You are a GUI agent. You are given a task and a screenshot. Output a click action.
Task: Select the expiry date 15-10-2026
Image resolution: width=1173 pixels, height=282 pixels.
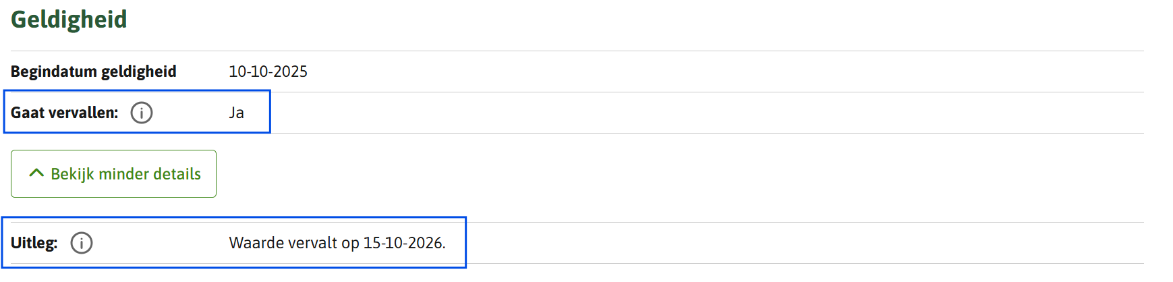[404, 243]
